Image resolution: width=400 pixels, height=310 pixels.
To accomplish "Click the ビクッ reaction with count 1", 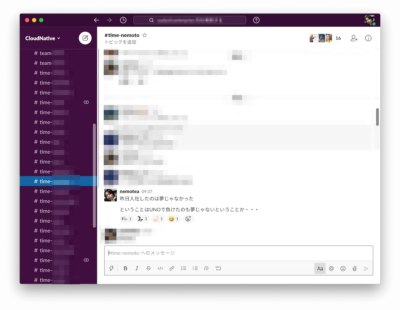I will 127,219.
